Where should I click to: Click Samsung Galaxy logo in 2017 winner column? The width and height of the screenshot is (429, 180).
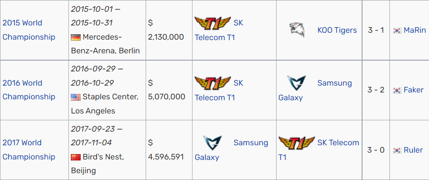213,143
